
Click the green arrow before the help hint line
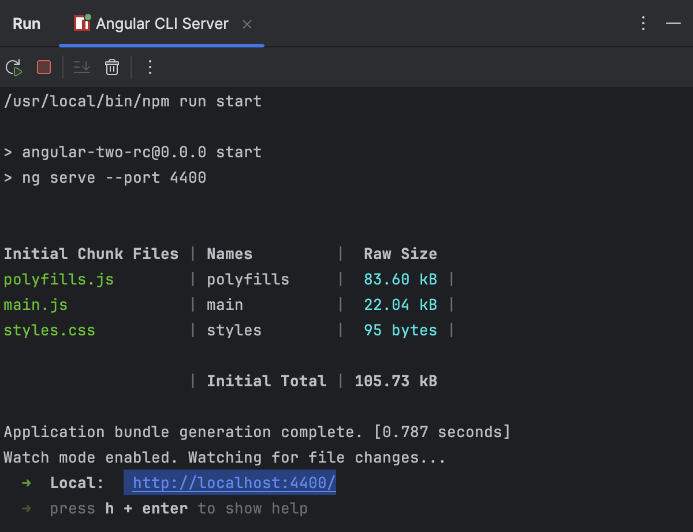25,508
